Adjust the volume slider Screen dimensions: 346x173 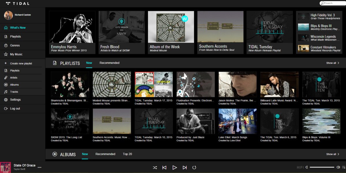coord(322,167)
